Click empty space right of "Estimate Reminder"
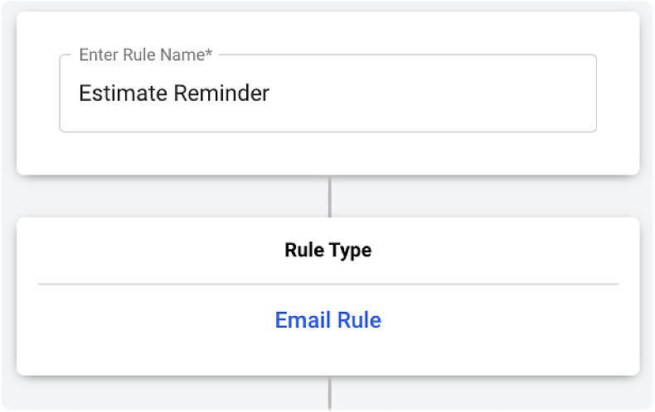655x412 pixels. (431, 93)
